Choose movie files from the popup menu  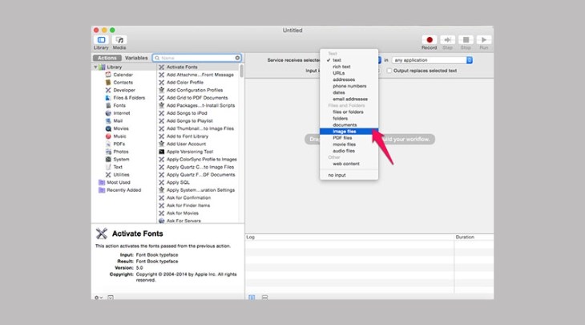click(x=349, y=144)
